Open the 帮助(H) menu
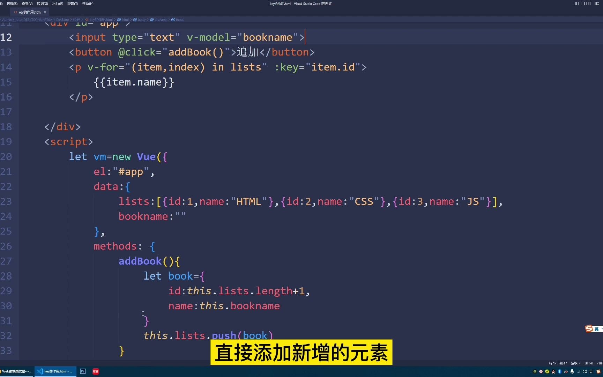Screen dimensions: 603x377 88,3
